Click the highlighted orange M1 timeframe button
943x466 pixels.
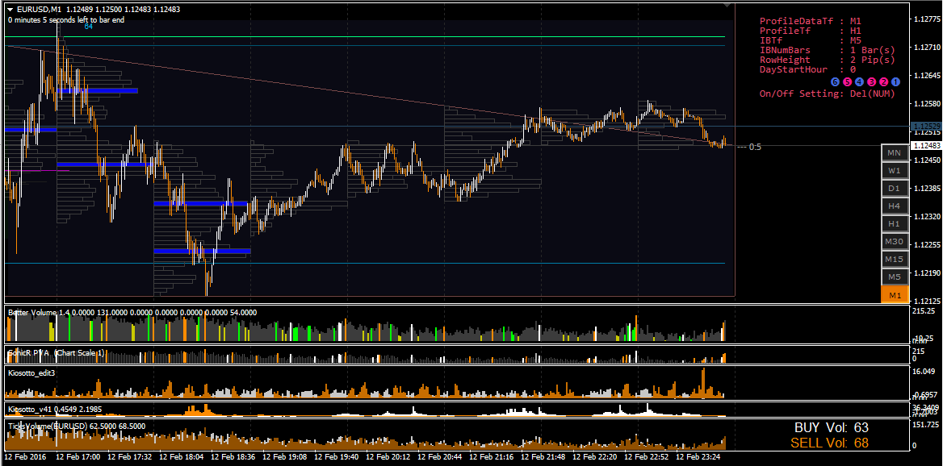(x=895, y=295)
